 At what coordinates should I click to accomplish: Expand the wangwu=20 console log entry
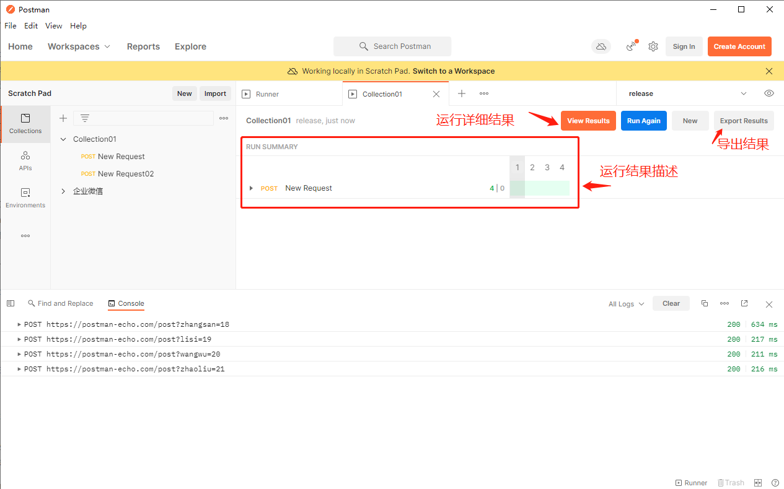(x=19, y=354)
